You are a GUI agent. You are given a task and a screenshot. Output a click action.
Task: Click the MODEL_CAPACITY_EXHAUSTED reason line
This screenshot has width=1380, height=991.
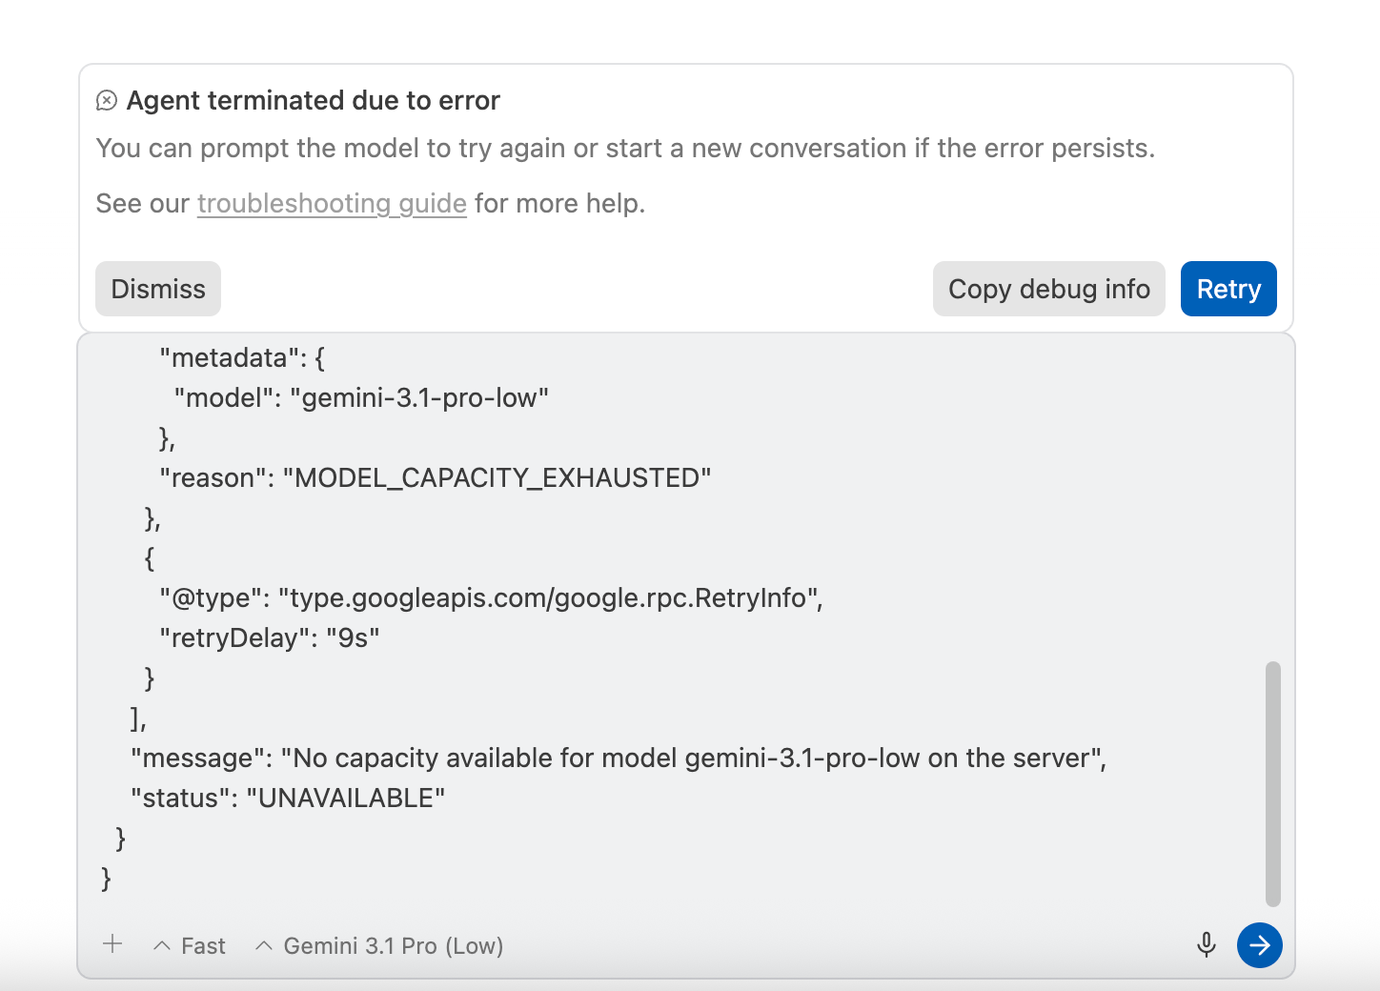tap(436, 478)
